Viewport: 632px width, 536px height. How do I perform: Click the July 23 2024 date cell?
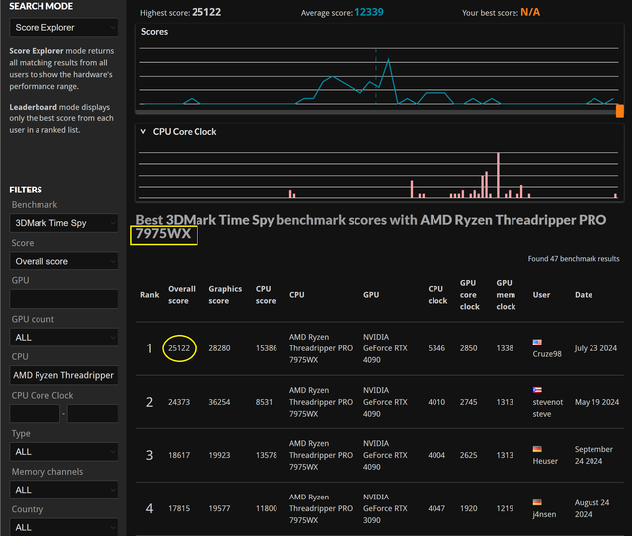tap(595, 348)
